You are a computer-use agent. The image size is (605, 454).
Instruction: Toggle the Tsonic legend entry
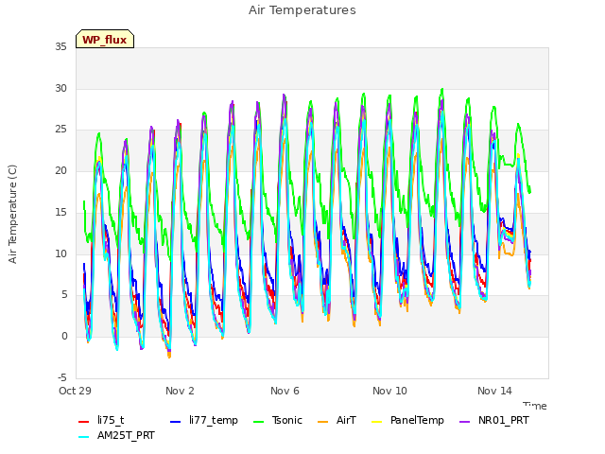click(x=277, y=420)
